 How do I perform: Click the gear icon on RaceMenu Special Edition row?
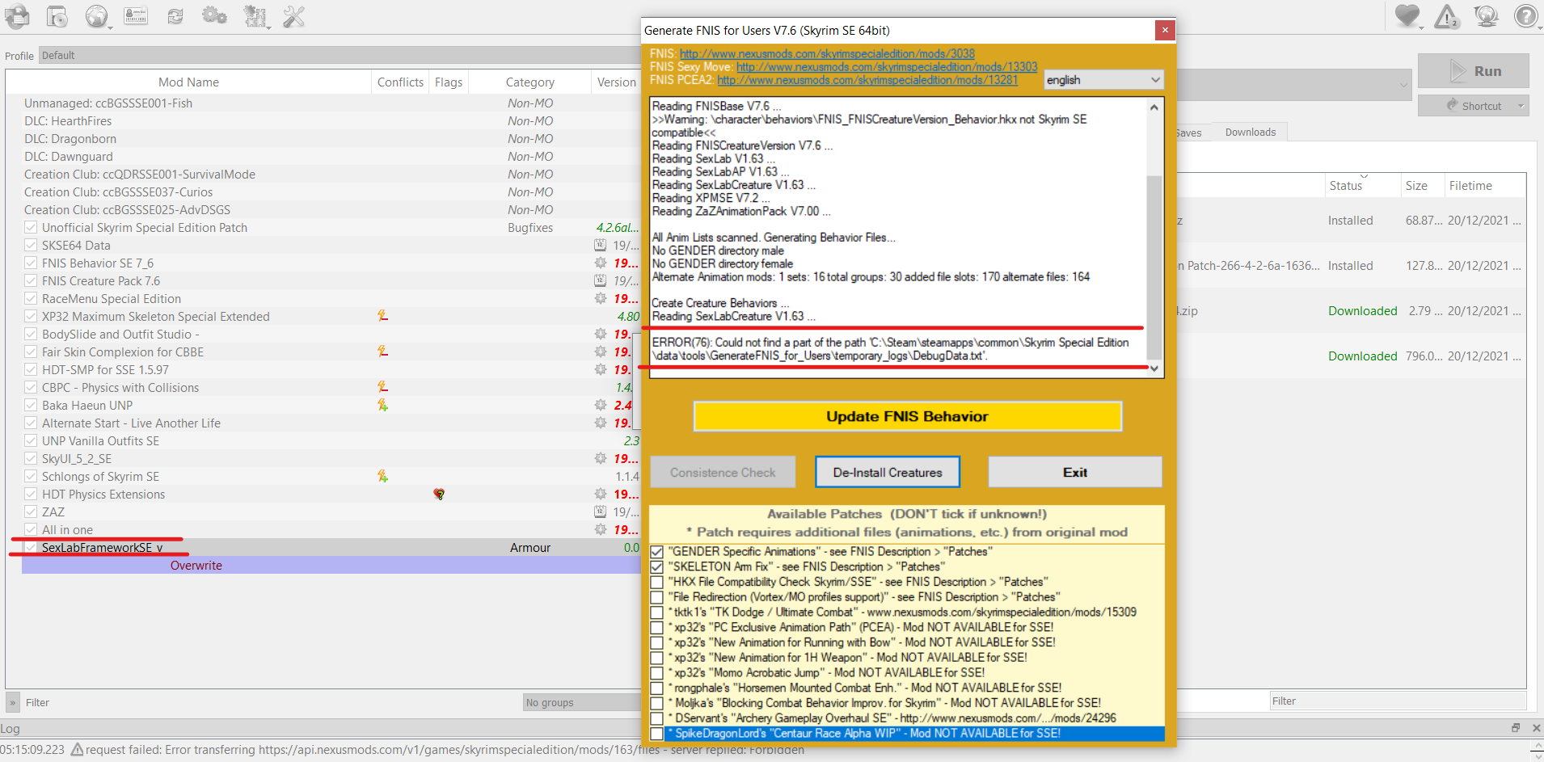[601, 298]
